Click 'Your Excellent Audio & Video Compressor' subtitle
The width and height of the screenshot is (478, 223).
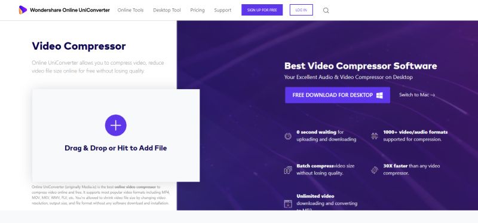tap(348, 77)
